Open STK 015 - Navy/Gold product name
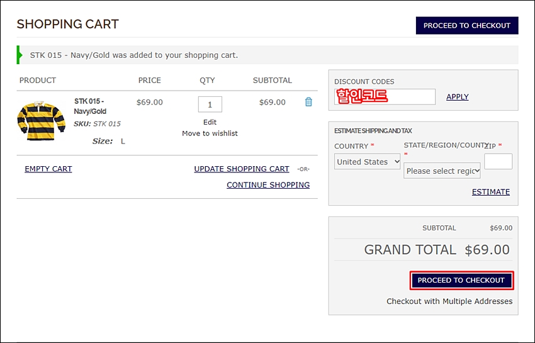The image size is (535, 343). pos(90,106)
